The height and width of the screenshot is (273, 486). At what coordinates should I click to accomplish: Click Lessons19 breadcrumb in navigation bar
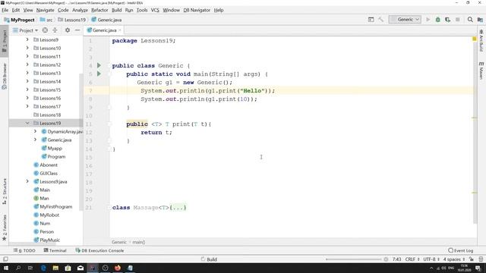click(x=72, y=20)
